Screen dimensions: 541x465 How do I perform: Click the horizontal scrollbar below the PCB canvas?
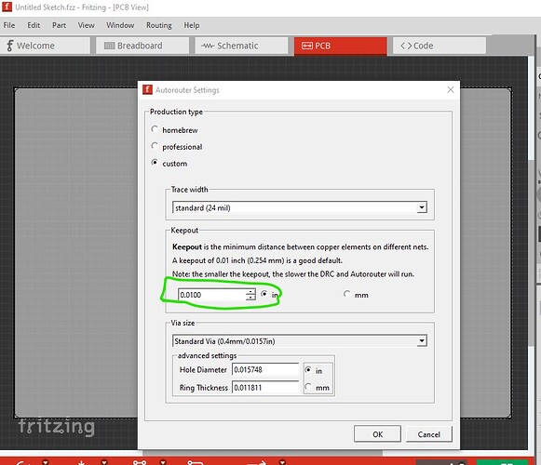(x=264, y=452)
